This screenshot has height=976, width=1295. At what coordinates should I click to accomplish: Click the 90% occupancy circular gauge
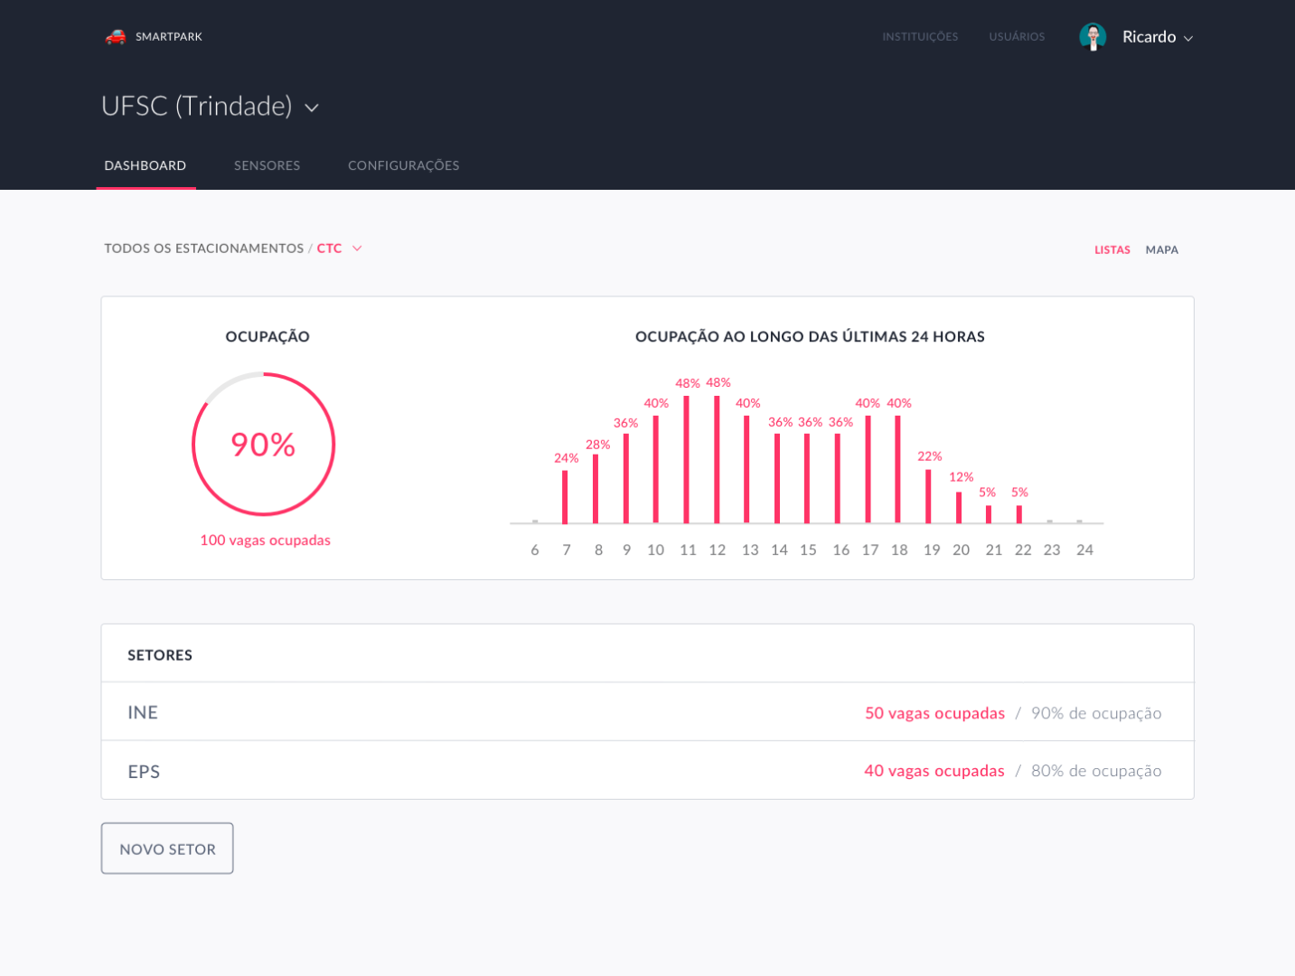263,445
